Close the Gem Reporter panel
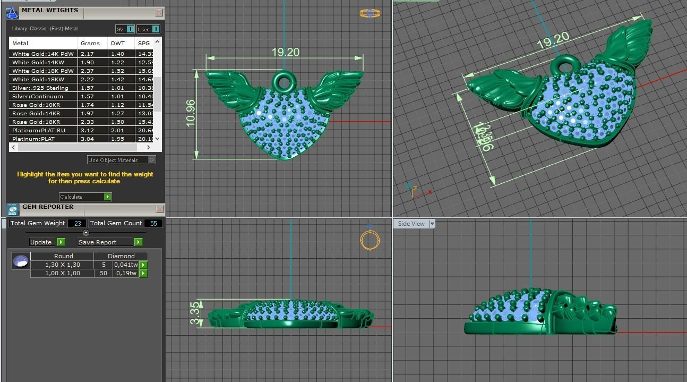Image resolution: width=687 pixels, height=382 pixels. (159, 209)
